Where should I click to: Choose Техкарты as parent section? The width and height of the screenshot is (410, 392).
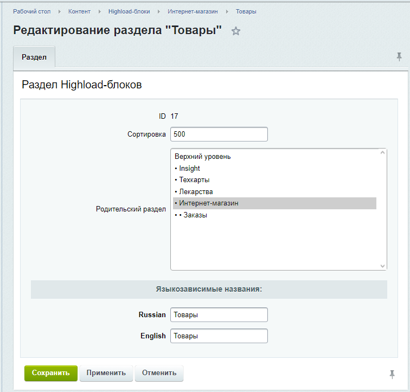pos(274,180)
